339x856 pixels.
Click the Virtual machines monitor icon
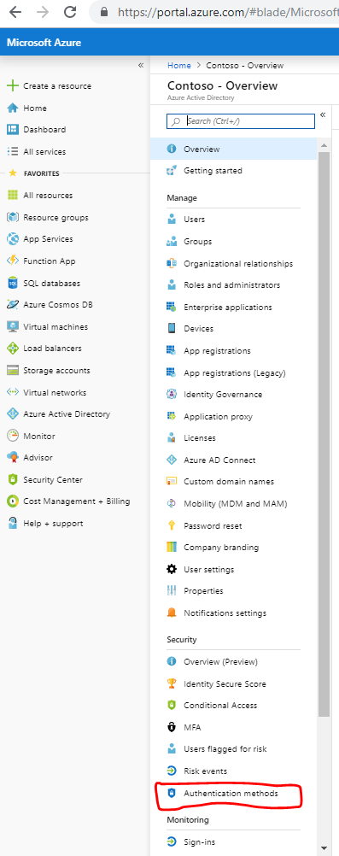12,327
